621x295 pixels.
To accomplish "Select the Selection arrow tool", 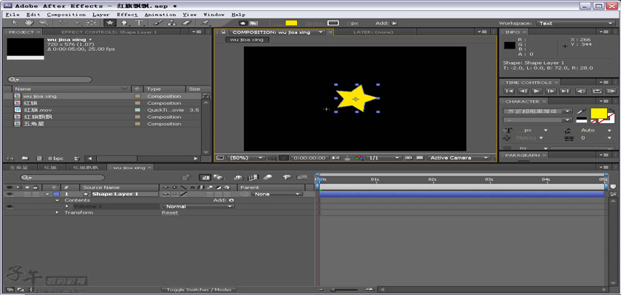I will tap(13, 23).
